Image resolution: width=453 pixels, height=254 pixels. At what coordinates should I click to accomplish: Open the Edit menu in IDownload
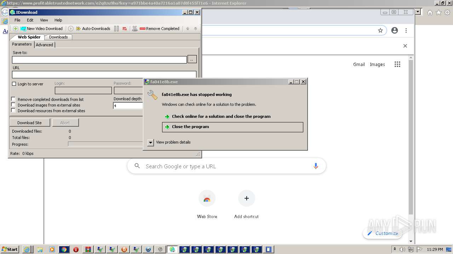click(x=30, y=20)
